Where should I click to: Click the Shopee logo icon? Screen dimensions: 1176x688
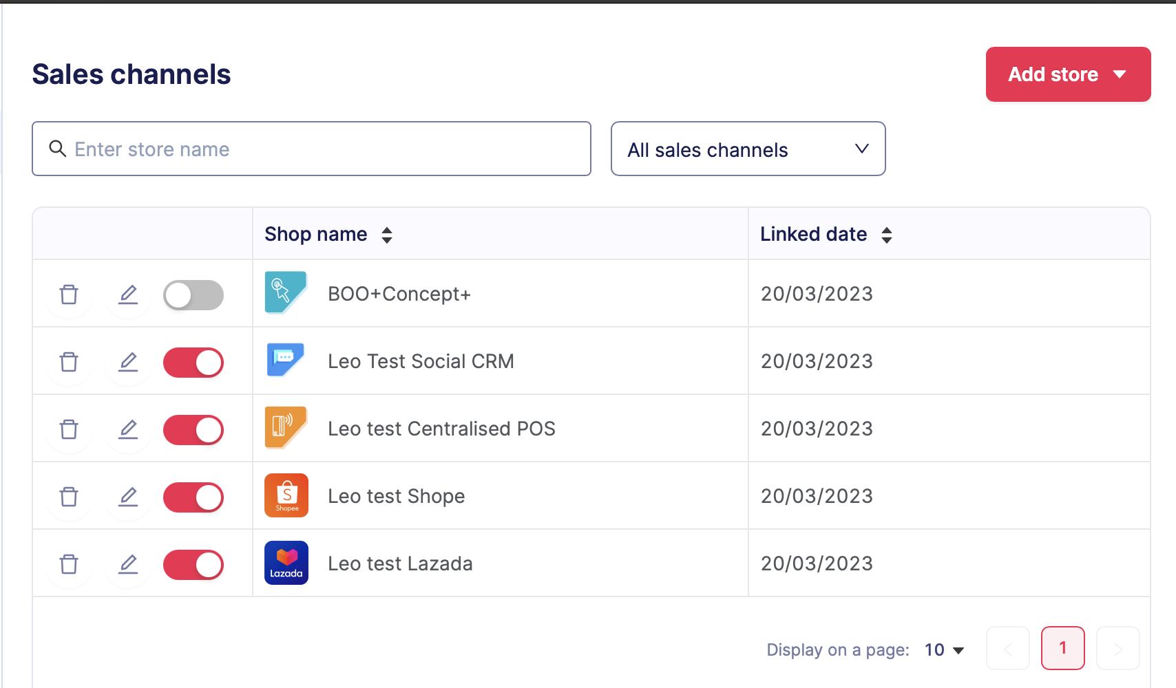click(286, 495)
